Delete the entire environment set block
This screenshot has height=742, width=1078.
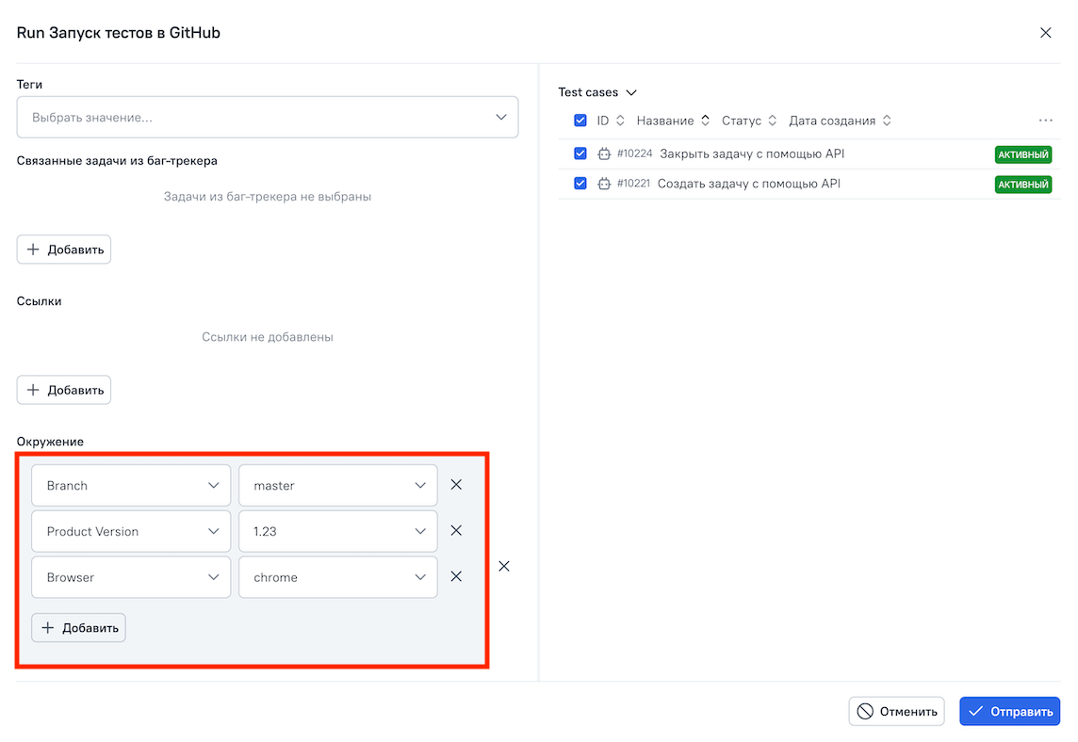pyautogui.click(x=504, y=566)
